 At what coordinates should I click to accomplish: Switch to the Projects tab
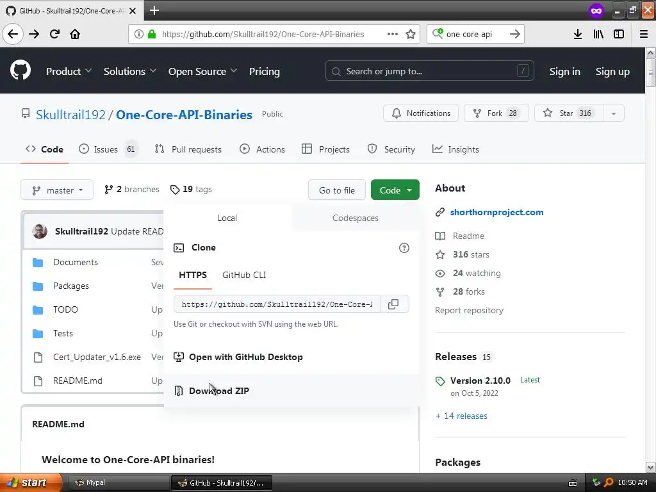pyautogui.click(x=325, y=149)
